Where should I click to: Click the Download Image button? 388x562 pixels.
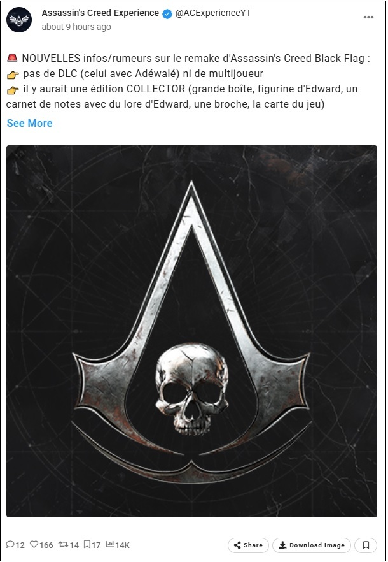click(312, 545)
